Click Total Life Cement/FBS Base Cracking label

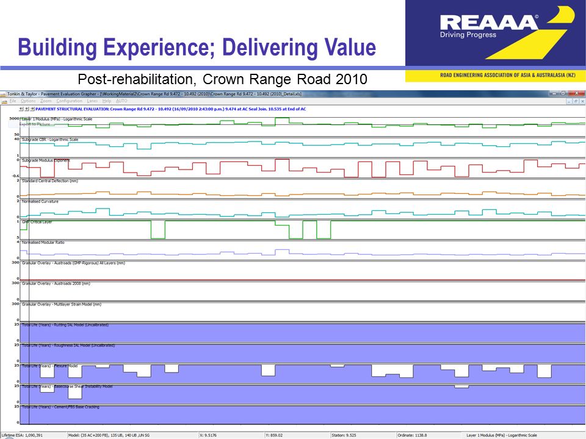[x=60, y=407]
